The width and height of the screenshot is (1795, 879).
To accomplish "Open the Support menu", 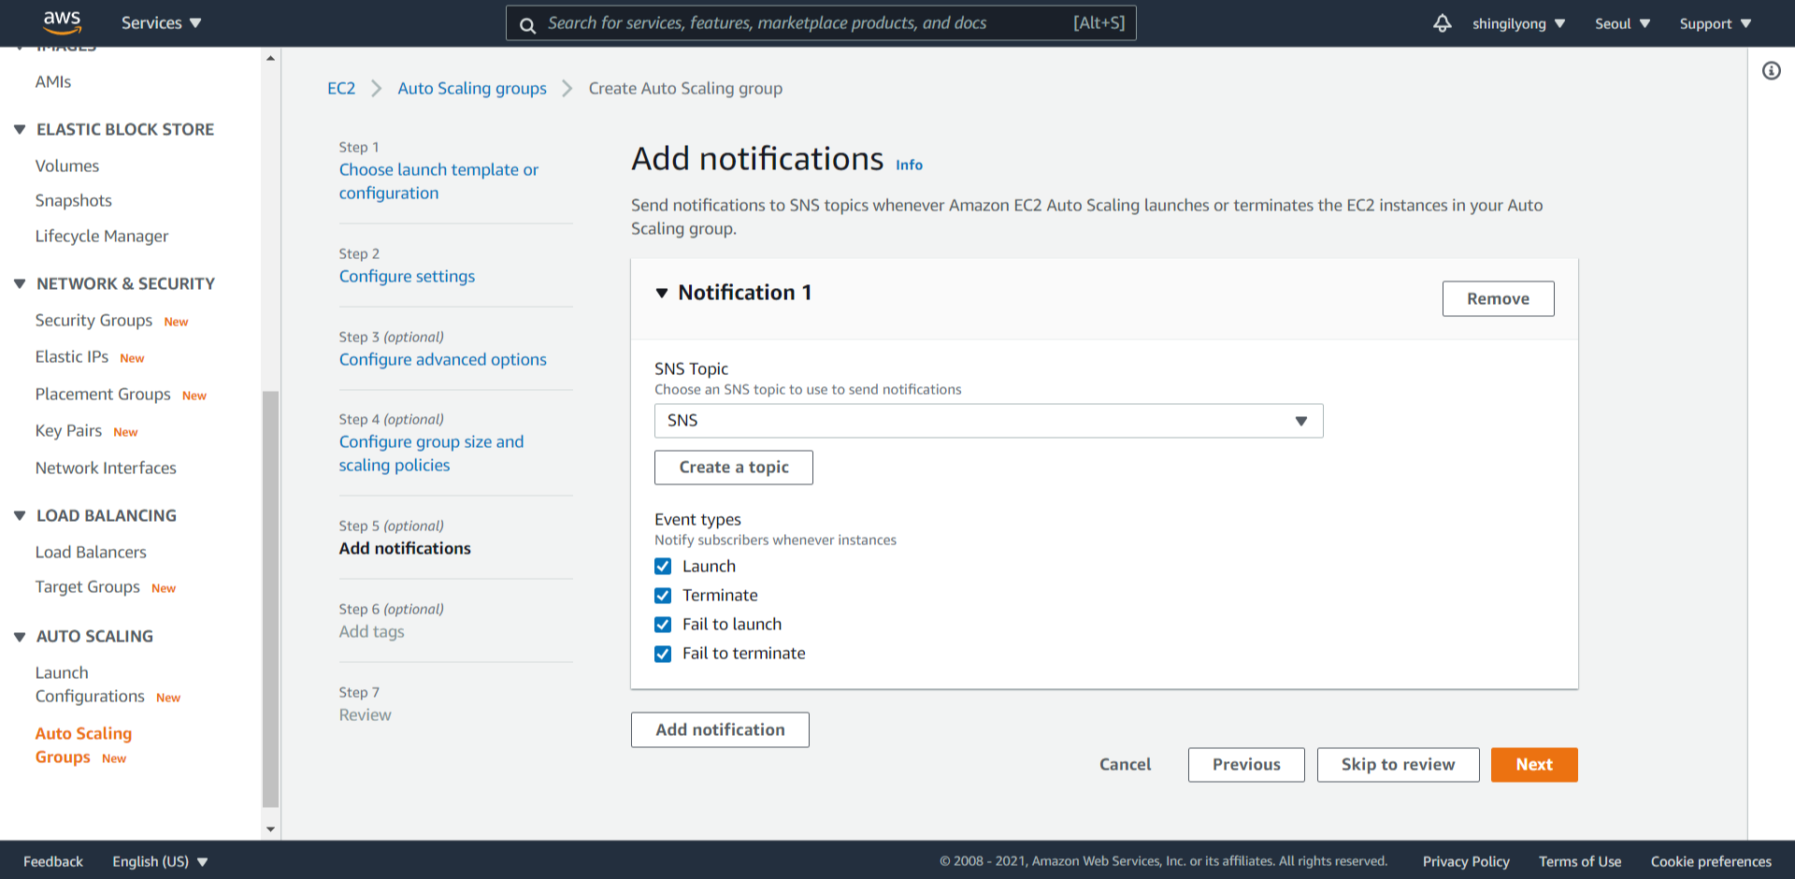I will click(1715, 23).
